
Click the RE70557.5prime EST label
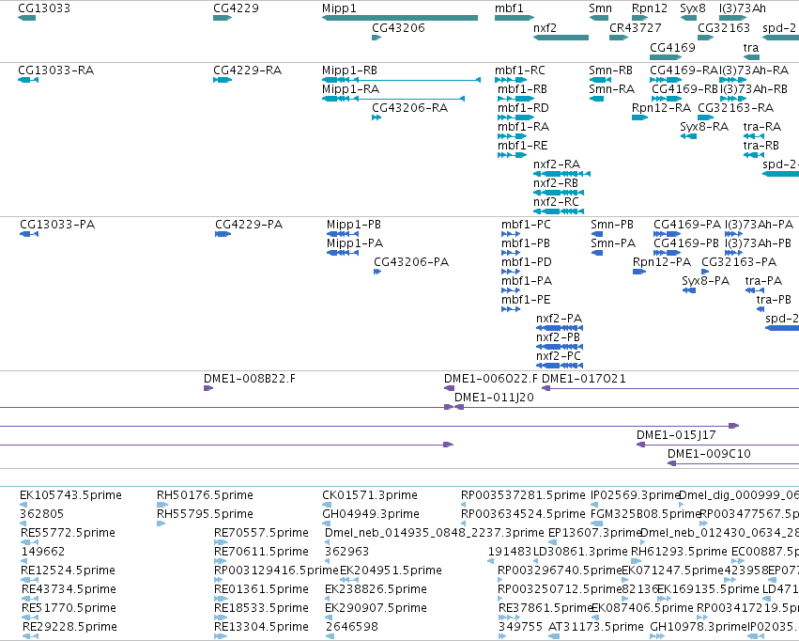pyautogui.click(x=261, y=533)
